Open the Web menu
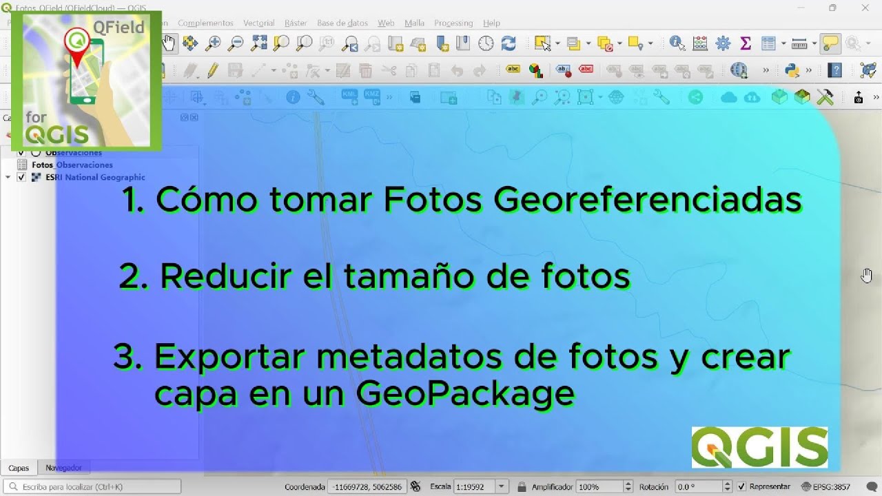 coord(386,23)
